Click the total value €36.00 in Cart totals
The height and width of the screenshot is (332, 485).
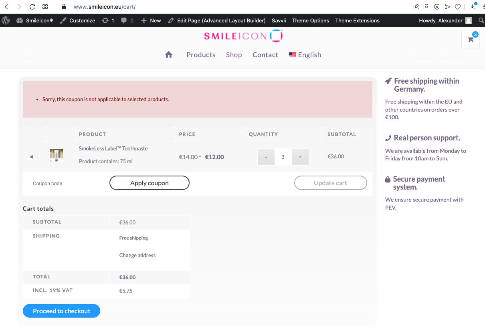[x=127, y=277]
